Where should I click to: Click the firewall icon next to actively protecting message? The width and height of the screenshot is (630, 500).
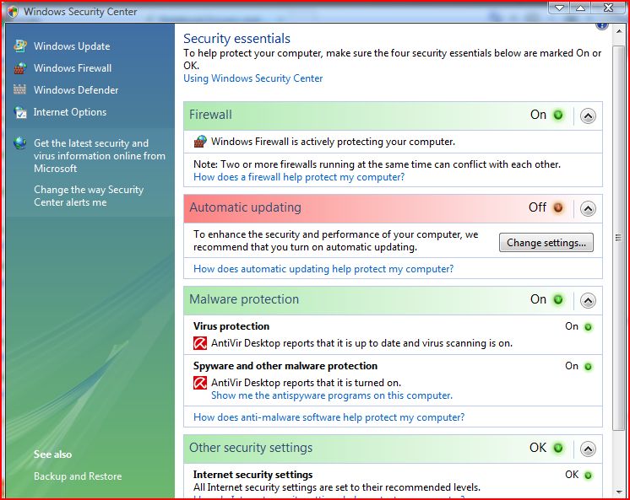200,142
